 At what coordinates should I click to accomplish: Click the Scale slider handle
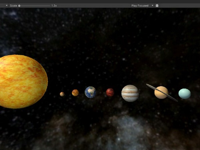click(x=19, y=6)
